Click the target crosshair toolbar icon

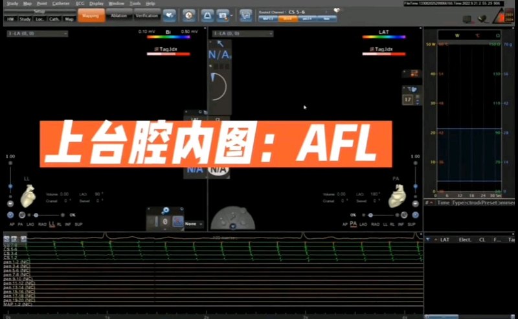pos(188,16)
